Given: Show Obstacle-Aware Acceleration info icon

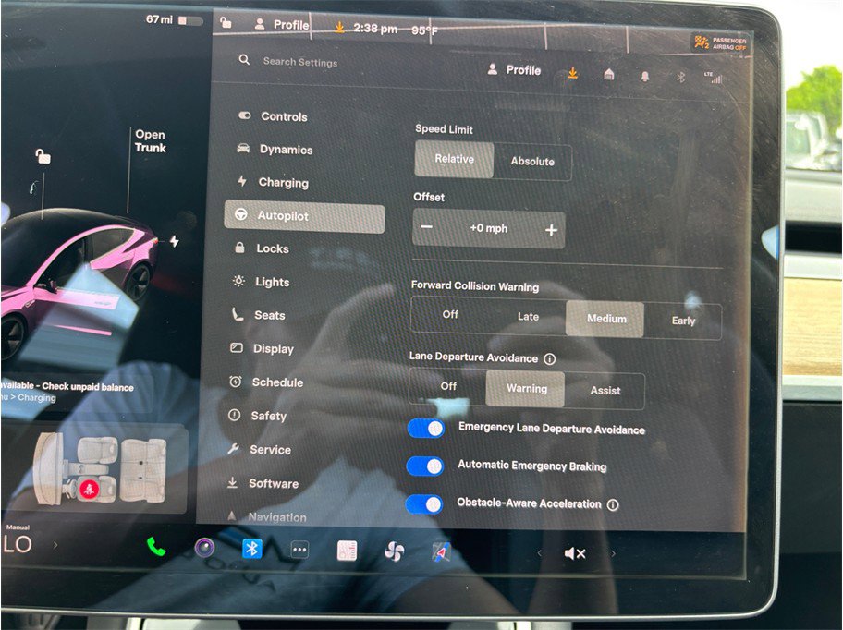Looking at the screenshot, I should click(613, 504).
